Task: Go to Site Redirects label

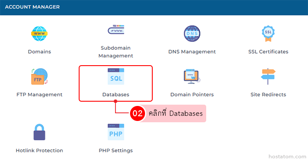Action: click(268, 94)
